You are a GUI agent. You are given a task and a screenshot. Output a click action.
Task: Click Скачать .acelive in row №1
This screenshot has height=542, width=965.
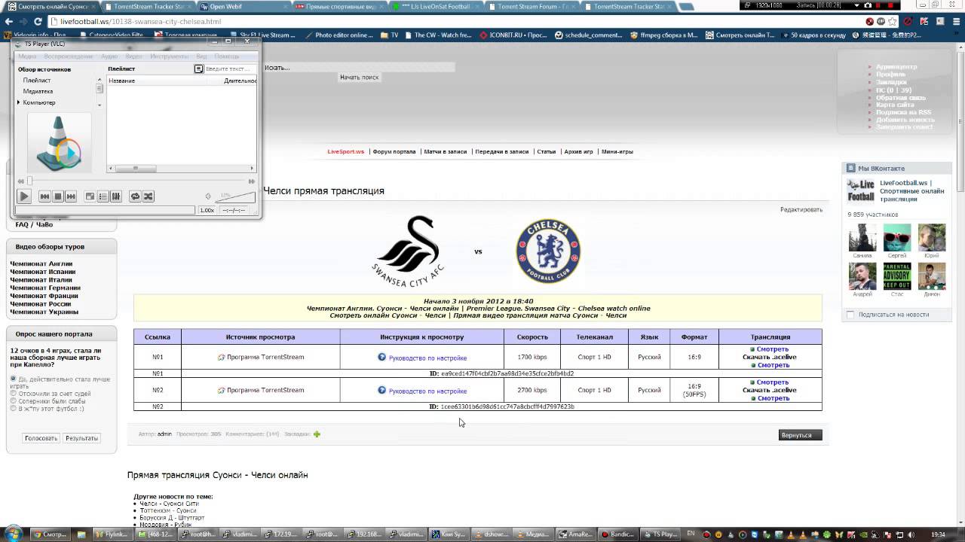coord(770,357)
